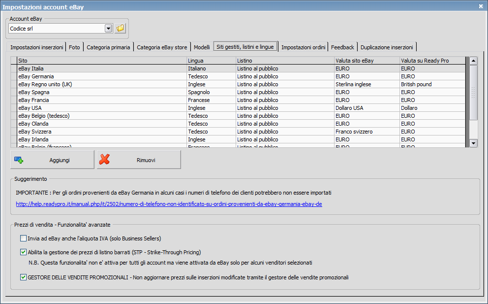Open Duplicazione inserzioni tab

point(387,47)
